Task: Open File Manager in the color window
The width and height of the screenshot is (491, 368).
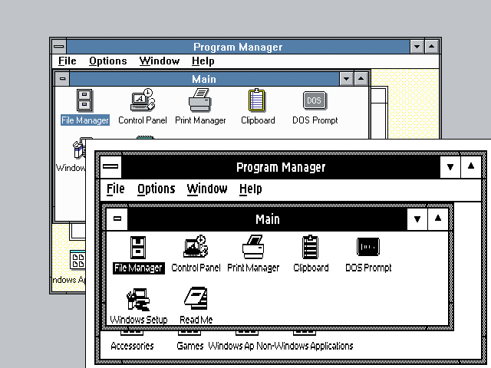Action: [x=84, y=101]
